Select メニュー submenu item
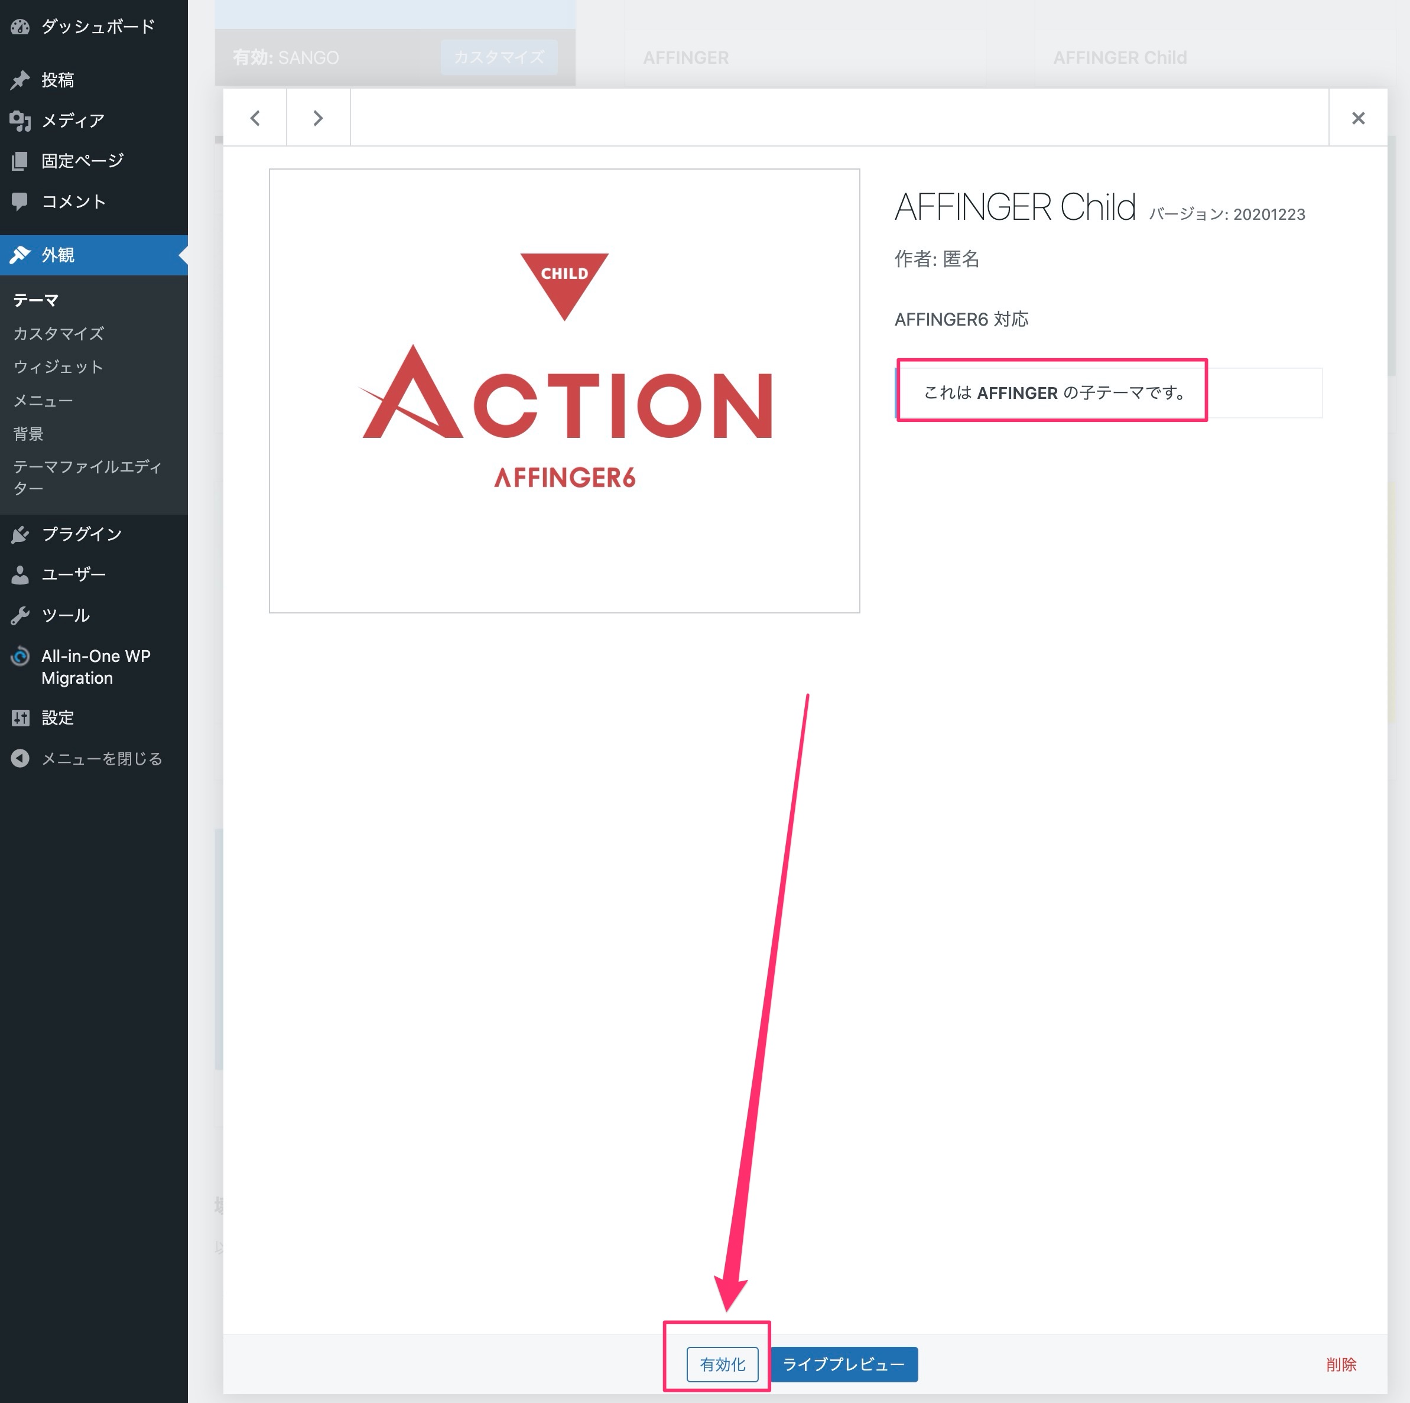 tap(43, 401)
